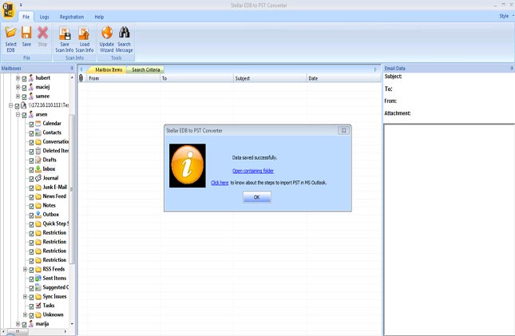Sort by the Subject column header
Viewport: 515px width, 336px height.
[x=269, y=78]
